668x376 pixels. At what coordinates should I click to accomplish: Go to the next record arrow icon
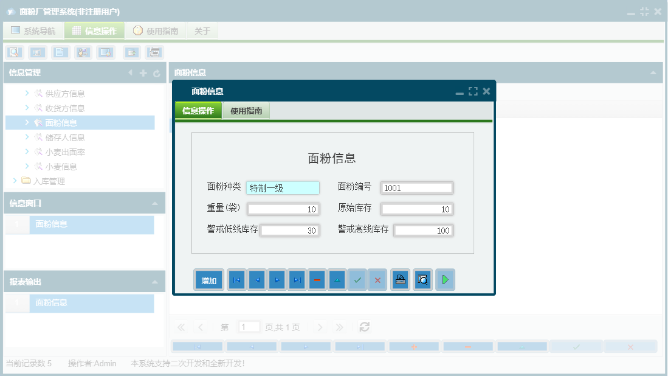pos(277,280)
